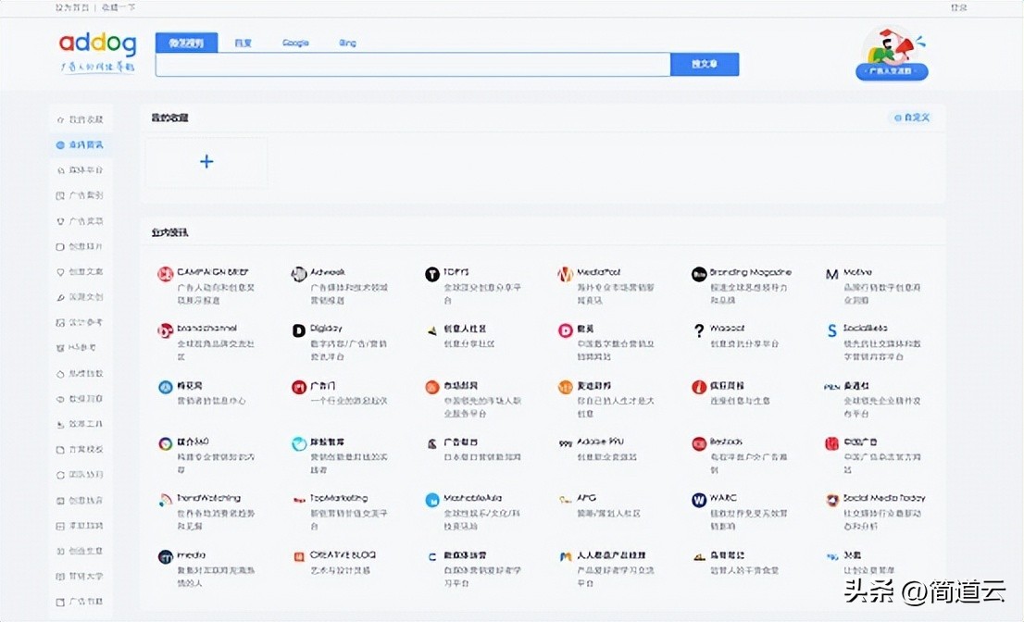Open the Branding Magazine icon
The image size is (1024, 622).
tap(699, 274)
